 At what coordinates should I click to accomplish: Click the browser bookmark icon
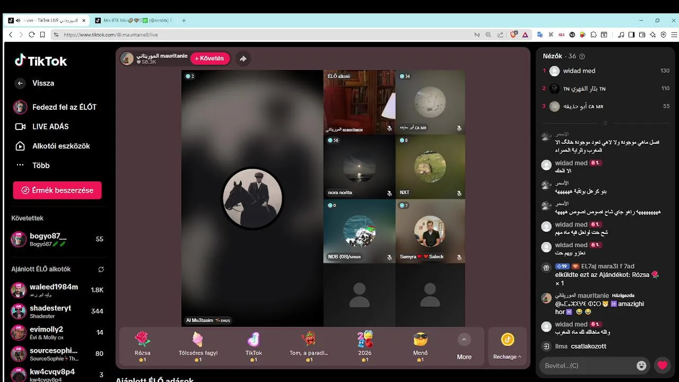tap(42, 34)
